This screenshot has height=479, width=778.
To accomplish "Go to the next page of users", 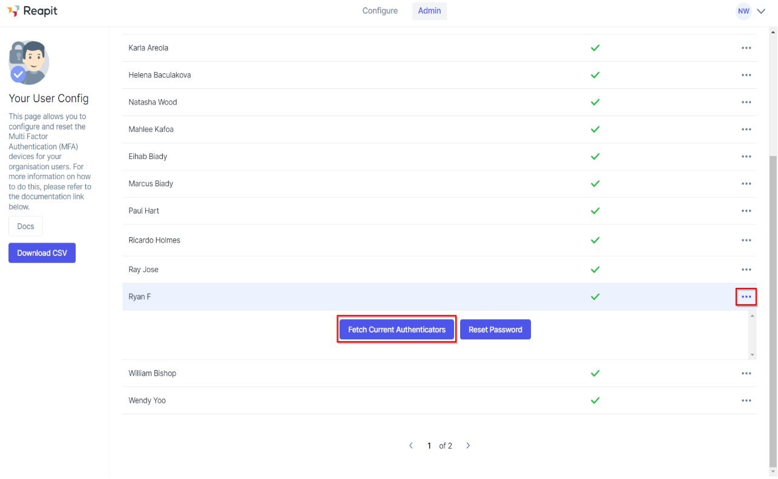I will click(x=468, y=446).
